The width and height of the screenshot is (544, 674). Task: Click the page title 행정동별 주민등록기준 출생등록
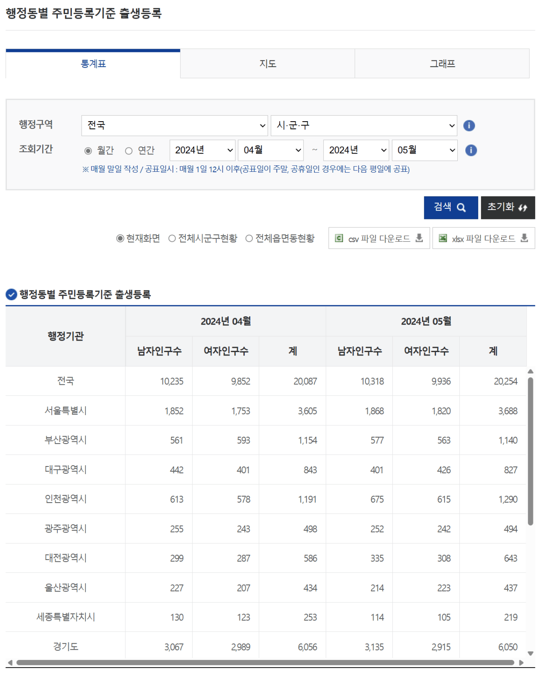84,13
